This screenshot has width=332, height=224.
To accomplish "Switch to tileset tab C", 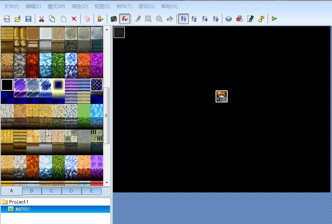I will (x=52, y=191).
